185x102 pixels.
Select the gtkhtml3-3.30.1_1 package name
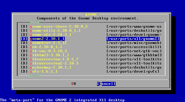49,55
